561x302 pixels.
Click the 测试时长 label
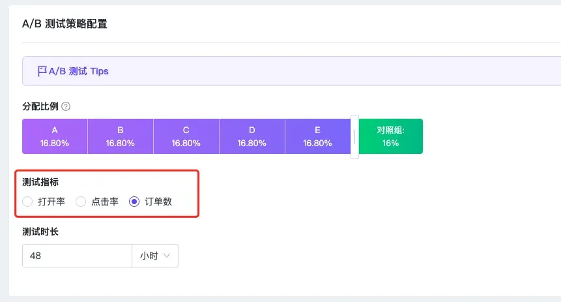(x=40, y=232)
